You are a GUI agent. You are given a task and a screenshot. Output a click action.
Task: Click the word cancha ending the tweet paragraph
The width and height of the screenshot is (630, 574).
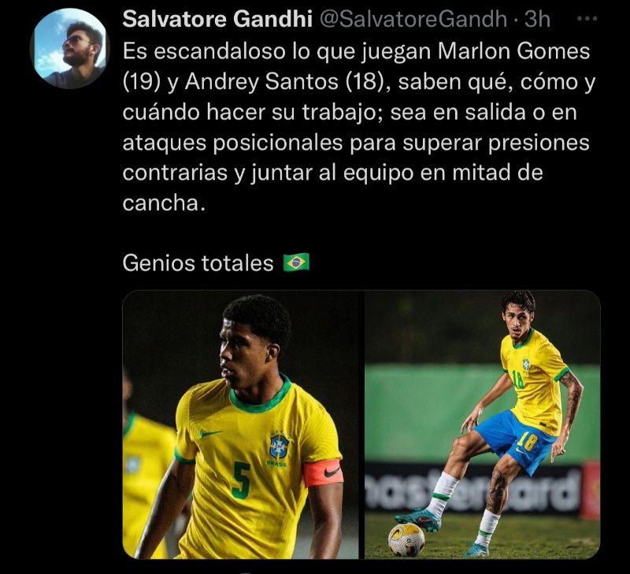161,203
